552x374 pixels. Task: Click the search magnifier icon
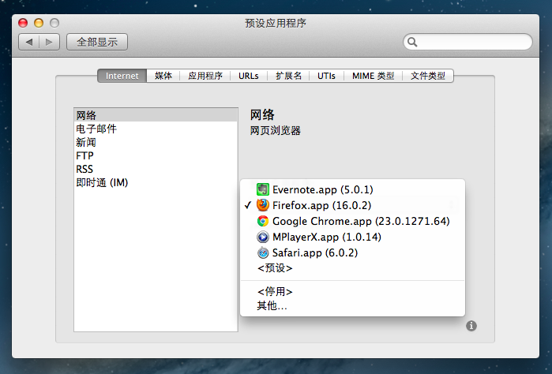(412, 43)
